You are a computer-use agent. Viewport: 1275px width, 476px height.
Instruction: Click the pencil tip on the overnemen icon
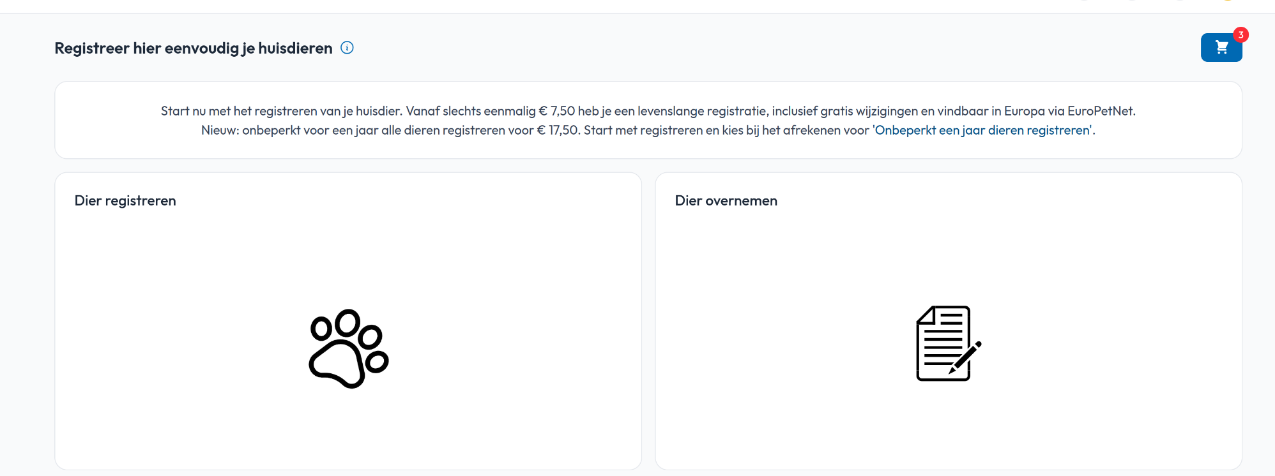coord(952,370)
